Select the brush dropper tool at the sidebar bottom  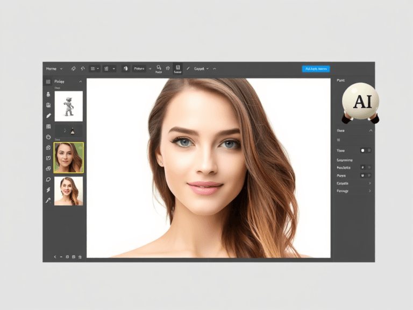click(x=48, y=200)
